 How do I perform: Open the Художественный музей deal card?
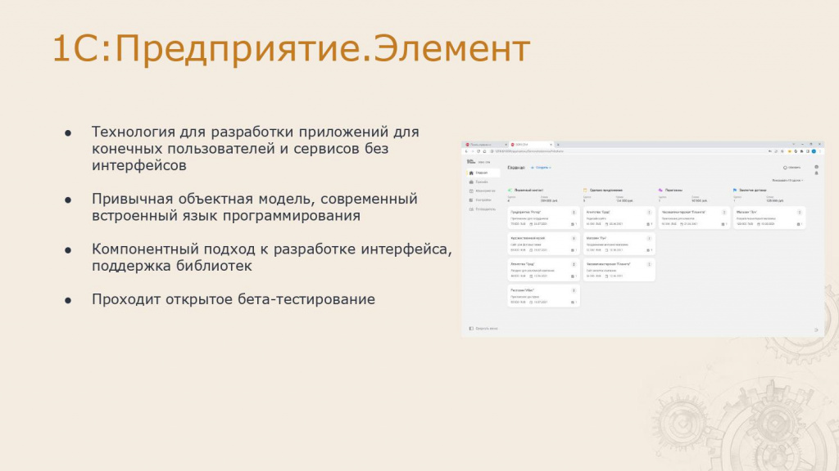[x=543, y=244]
